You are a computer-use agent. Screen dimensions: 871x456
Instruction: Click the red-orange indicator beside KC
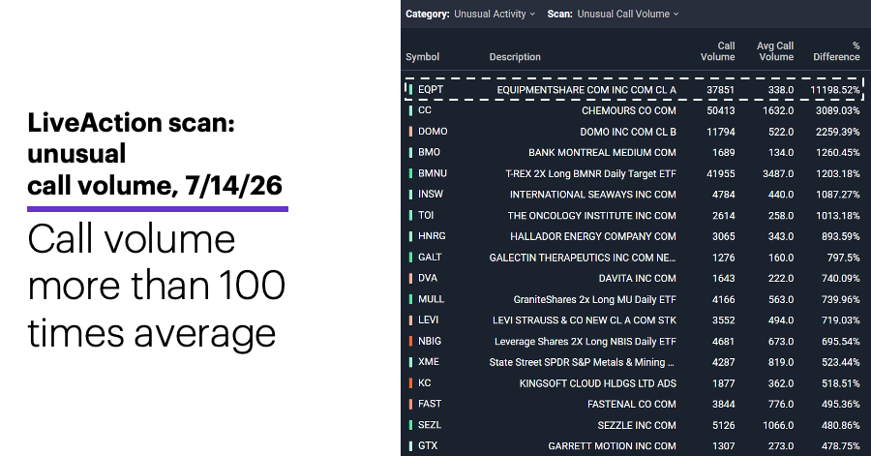point(410,383)
